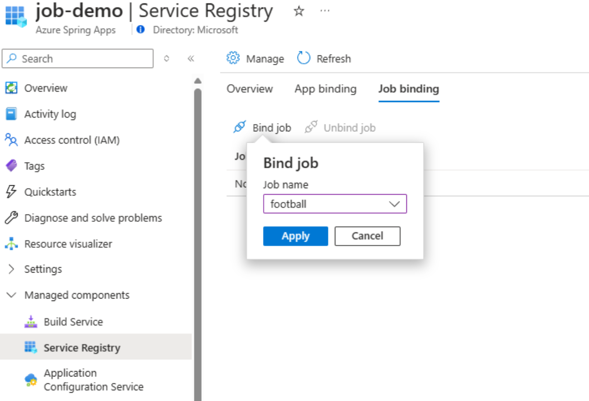589x401 pixels.
Task: Click the Build Service icon
Action: coord(30,322)
